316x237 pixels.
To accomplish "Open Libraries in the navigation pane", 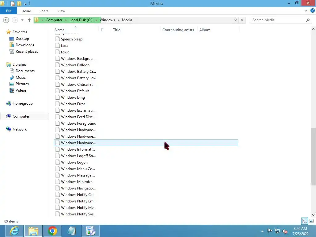I will (19, 64).
